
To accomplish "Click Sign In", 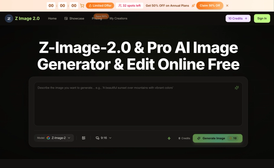I will pos(262,19).
